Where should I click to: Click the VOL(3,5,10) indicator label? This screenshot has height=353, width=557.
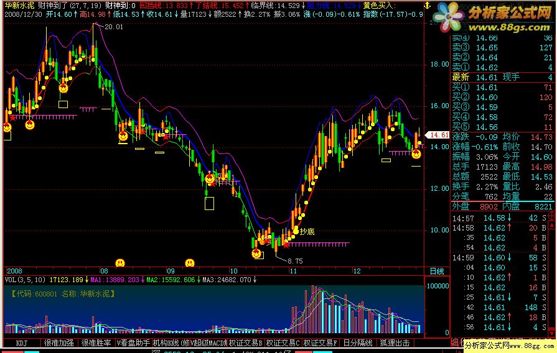click(x=26, y=280)
